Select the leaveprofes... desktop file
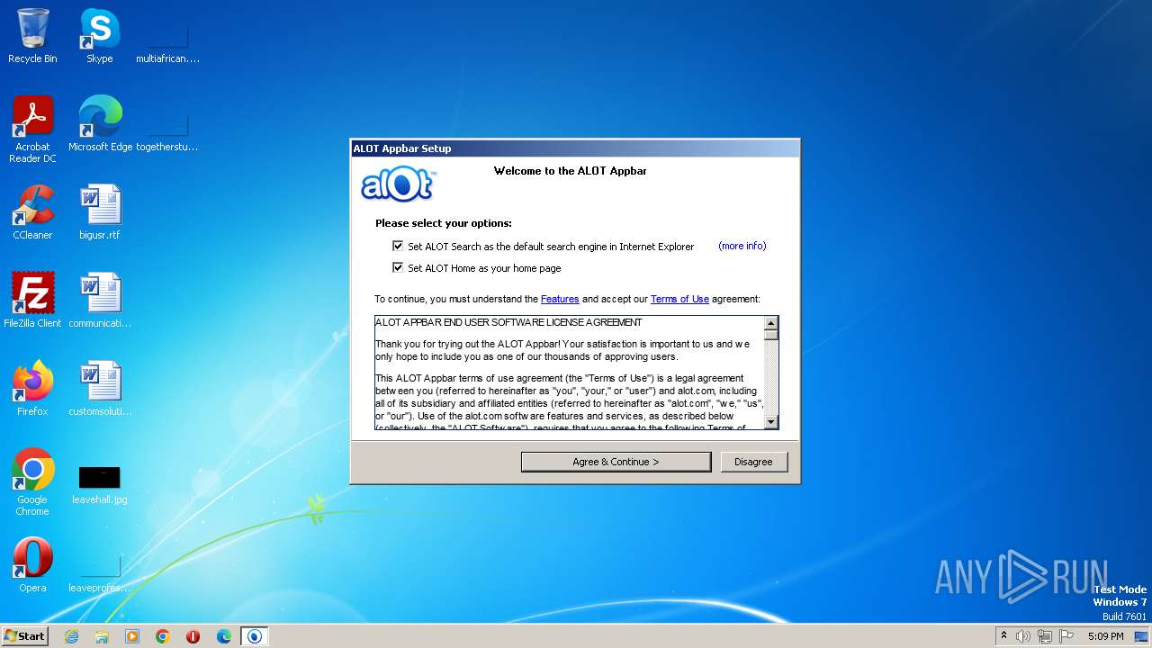The image size is (1152, 648). pos(100,574)
